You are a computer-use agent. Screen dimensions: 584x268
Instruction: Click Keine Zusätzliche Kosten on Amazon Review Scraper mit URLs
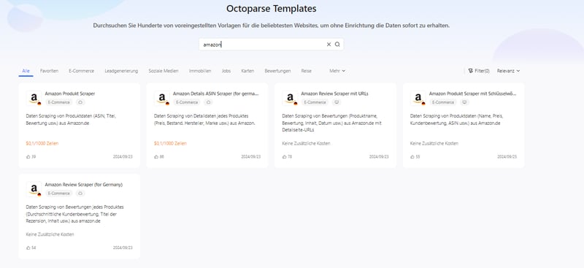pyautogui.click(x=306, y=144)
